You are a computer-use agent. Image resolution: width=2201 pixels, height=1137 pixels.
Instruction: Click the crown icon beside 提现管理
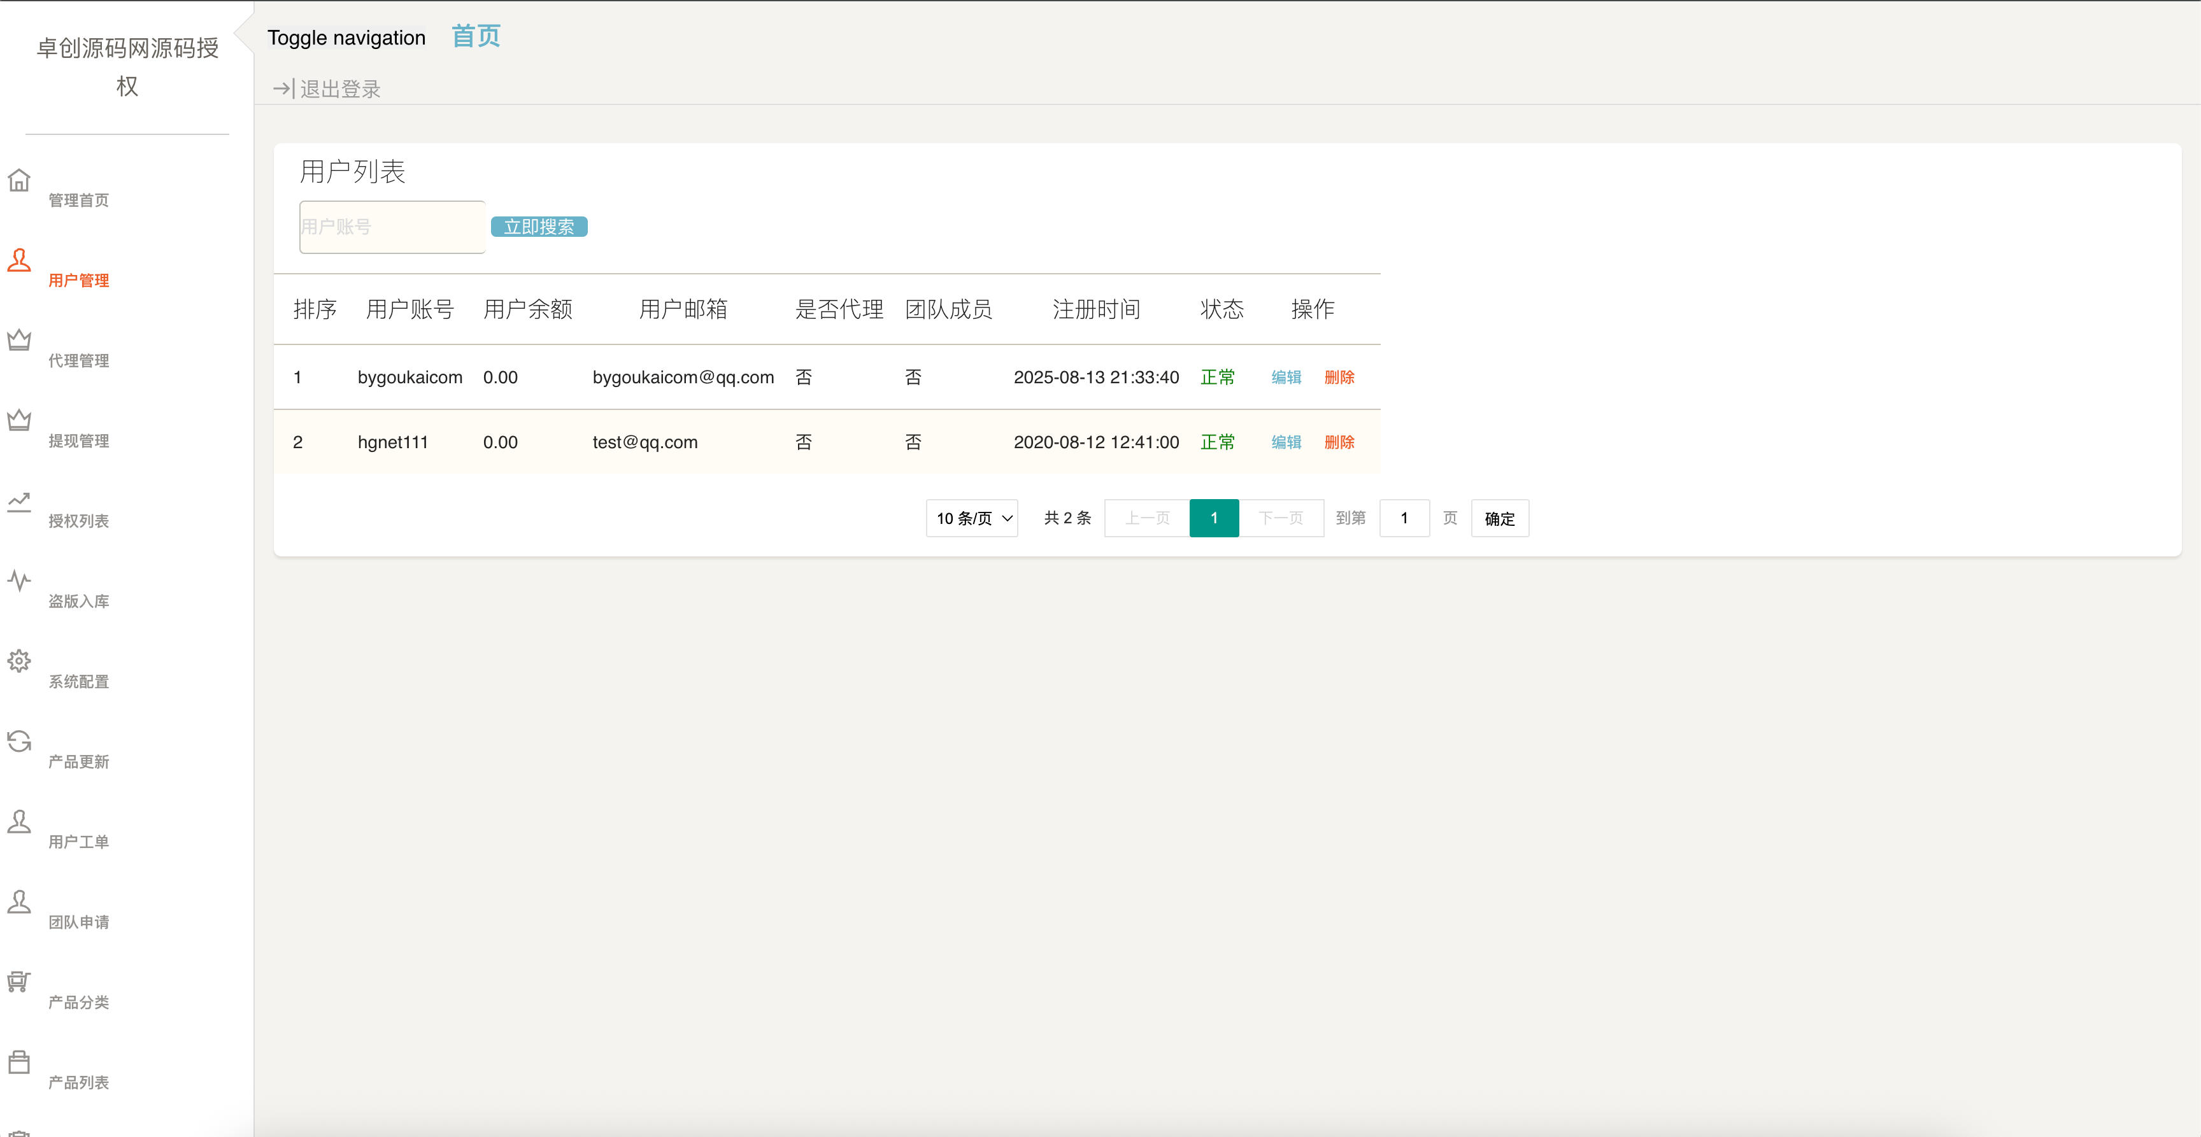[19, 420]
